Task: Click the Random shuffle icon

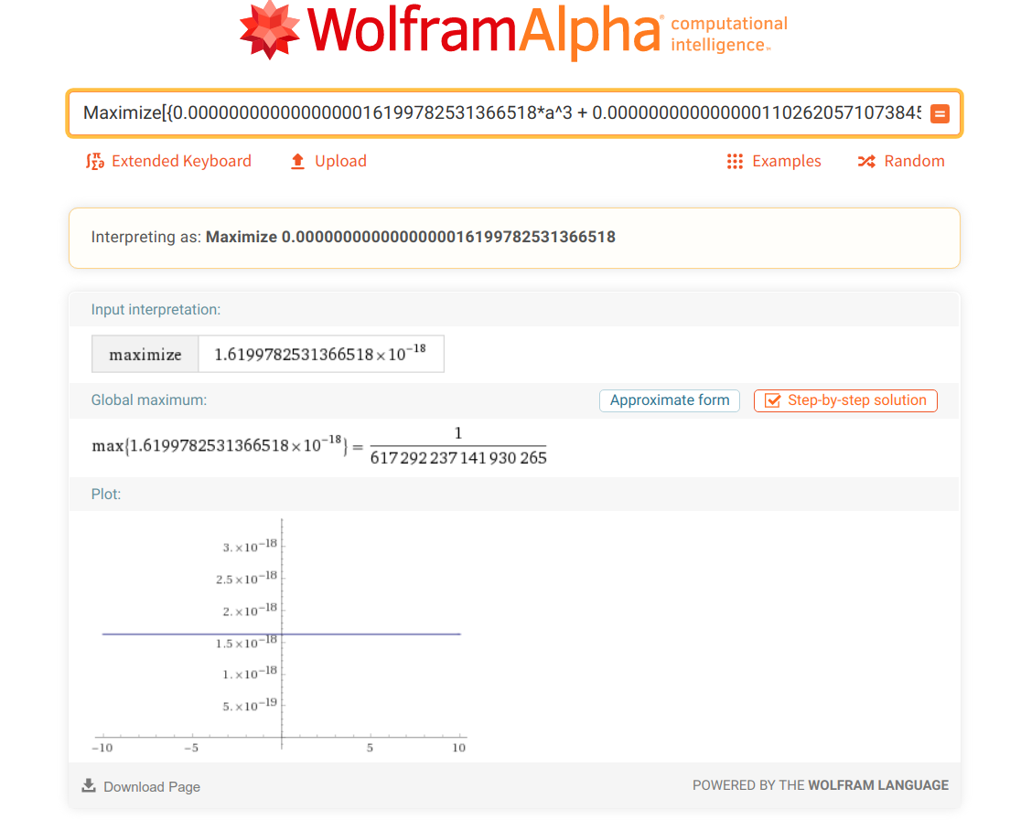Action: pos(866,161)
